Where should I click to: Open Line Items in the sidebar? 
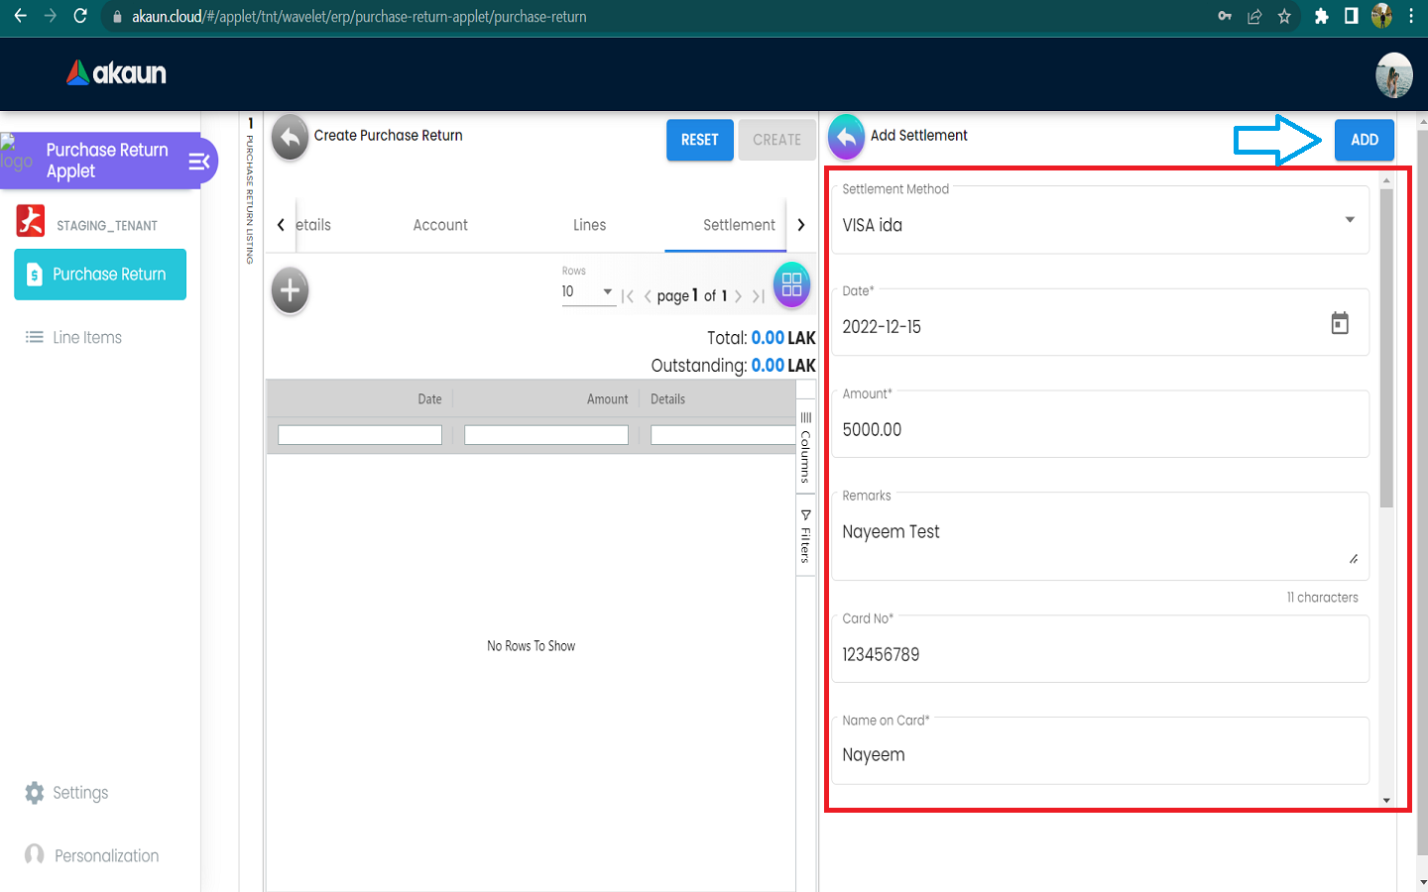(x=74, y=337)
